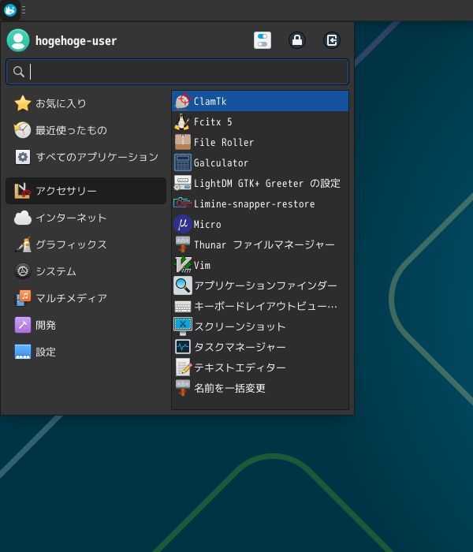Open settings toggle icon in menu header
Image resolution: width=473 pixels, height=552 pixels.
tap(263, 40)
